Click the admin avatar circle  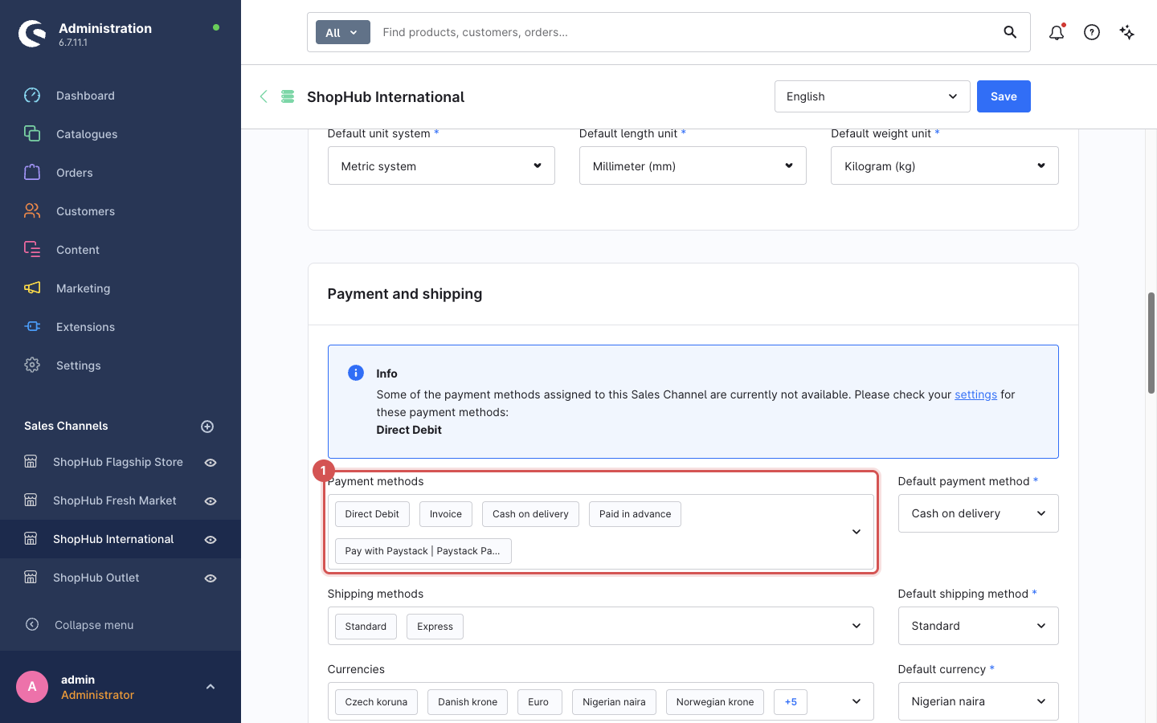point(32,687)
